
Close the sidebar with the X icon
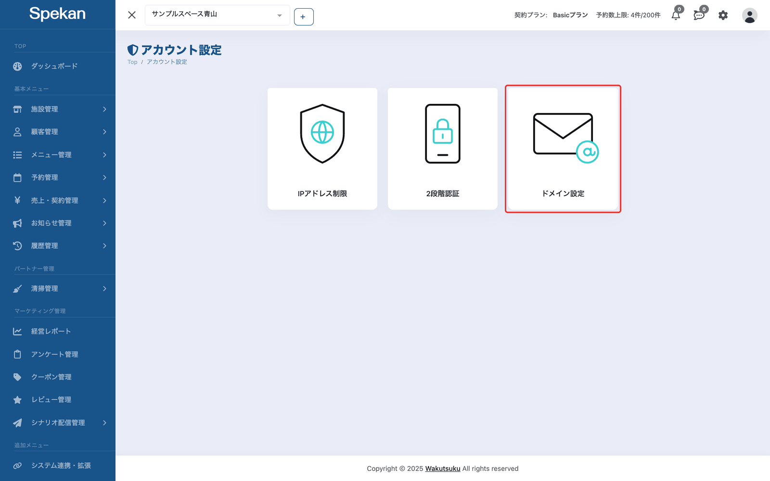pos(132,15)
